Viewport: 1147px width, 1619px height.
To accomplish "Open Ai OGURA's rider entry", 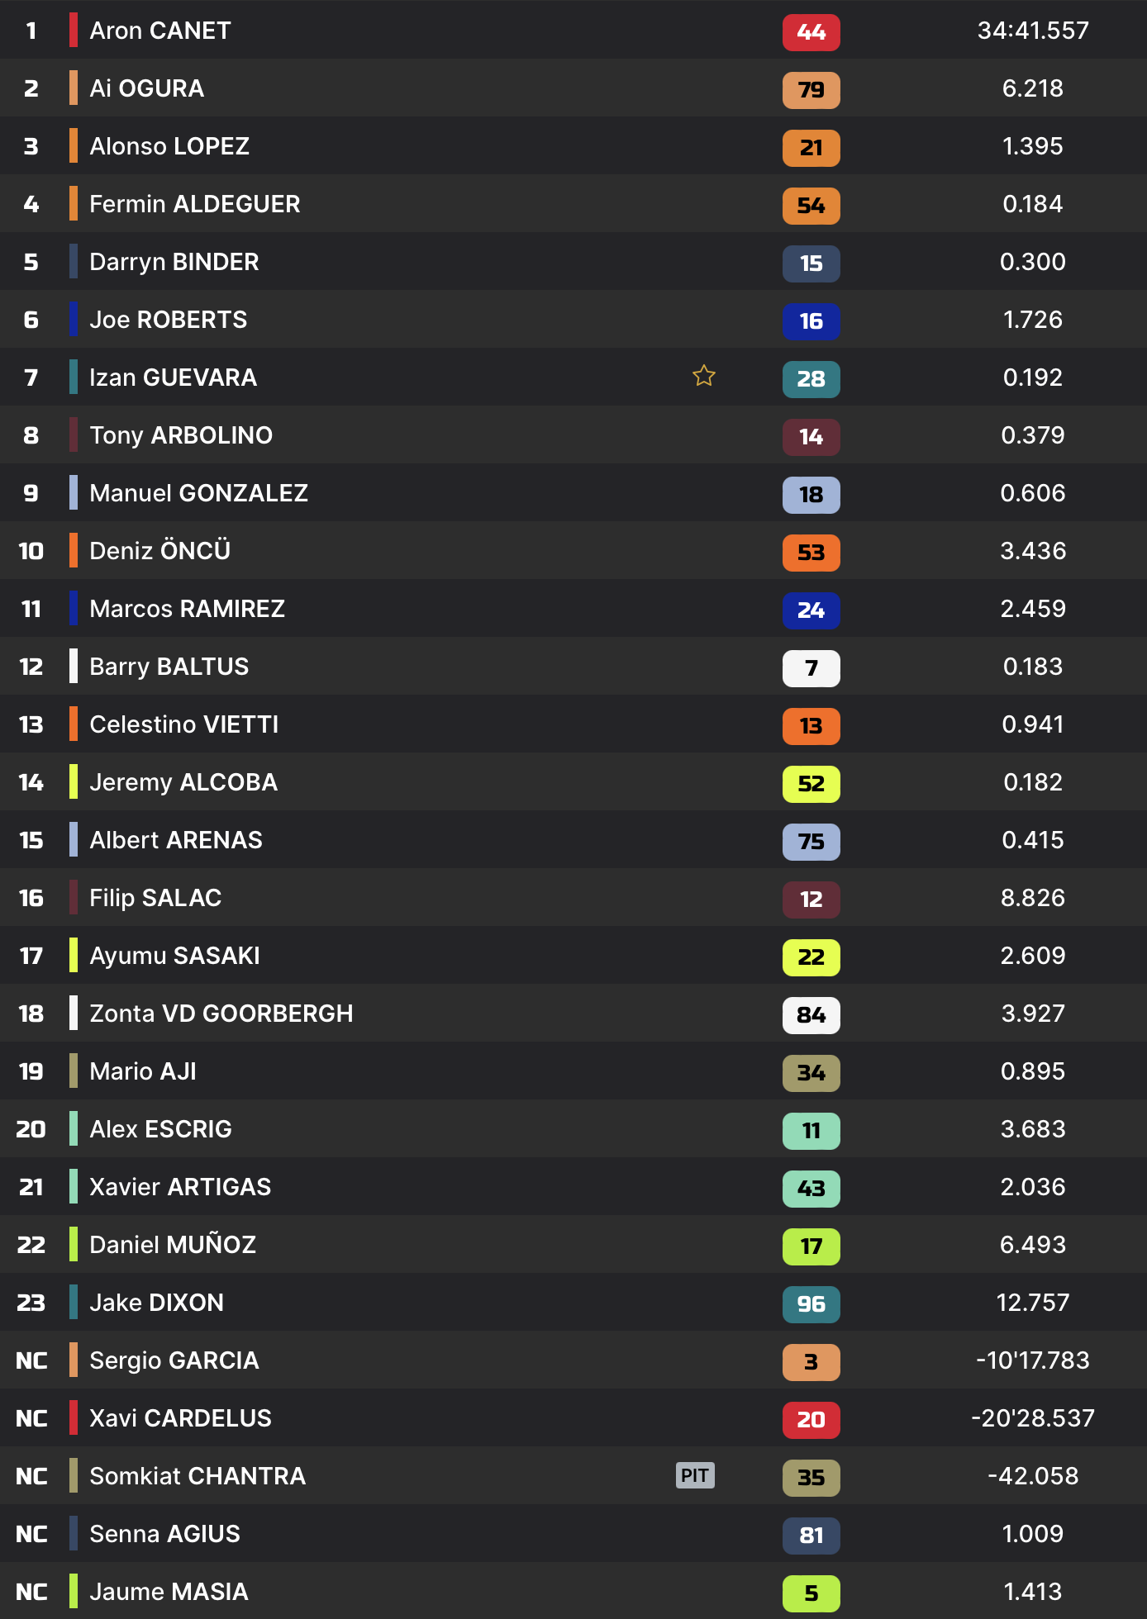I will pyautogui.click(x=146, y=88).
